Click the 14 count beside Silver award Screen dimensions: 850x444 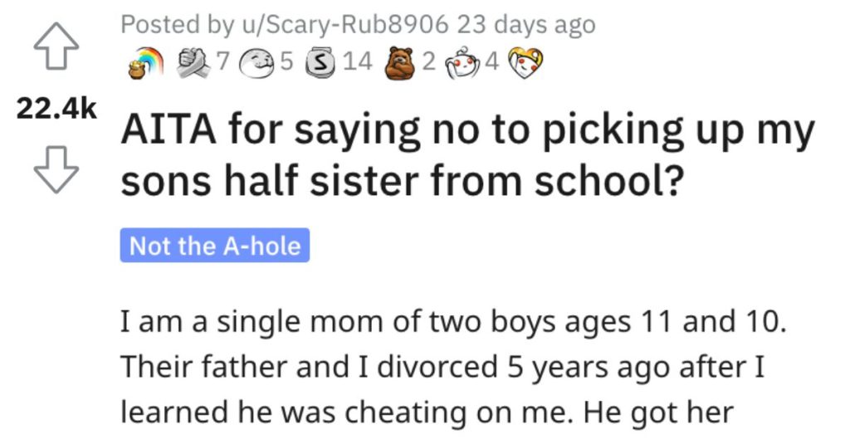[358, 61]
